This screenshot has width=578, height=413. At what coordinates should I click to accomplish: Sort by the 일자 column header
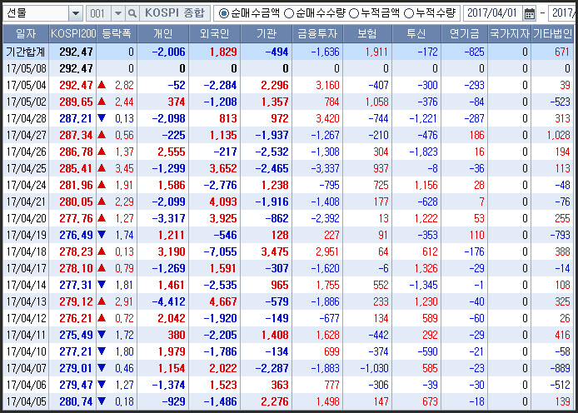pos(26,34)
